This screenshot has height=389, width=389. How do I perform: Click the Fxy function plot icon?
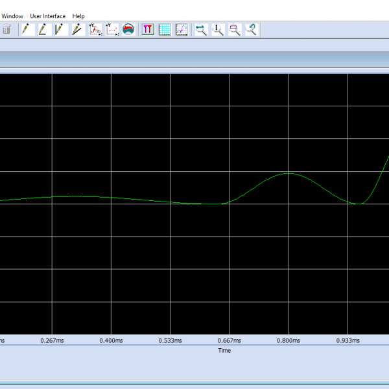tap(95, 29)
